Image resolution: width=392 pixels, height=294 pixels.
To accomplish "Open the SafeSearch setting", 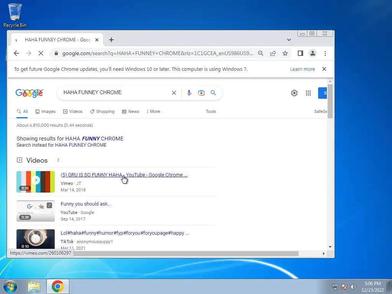I will 320,111.
